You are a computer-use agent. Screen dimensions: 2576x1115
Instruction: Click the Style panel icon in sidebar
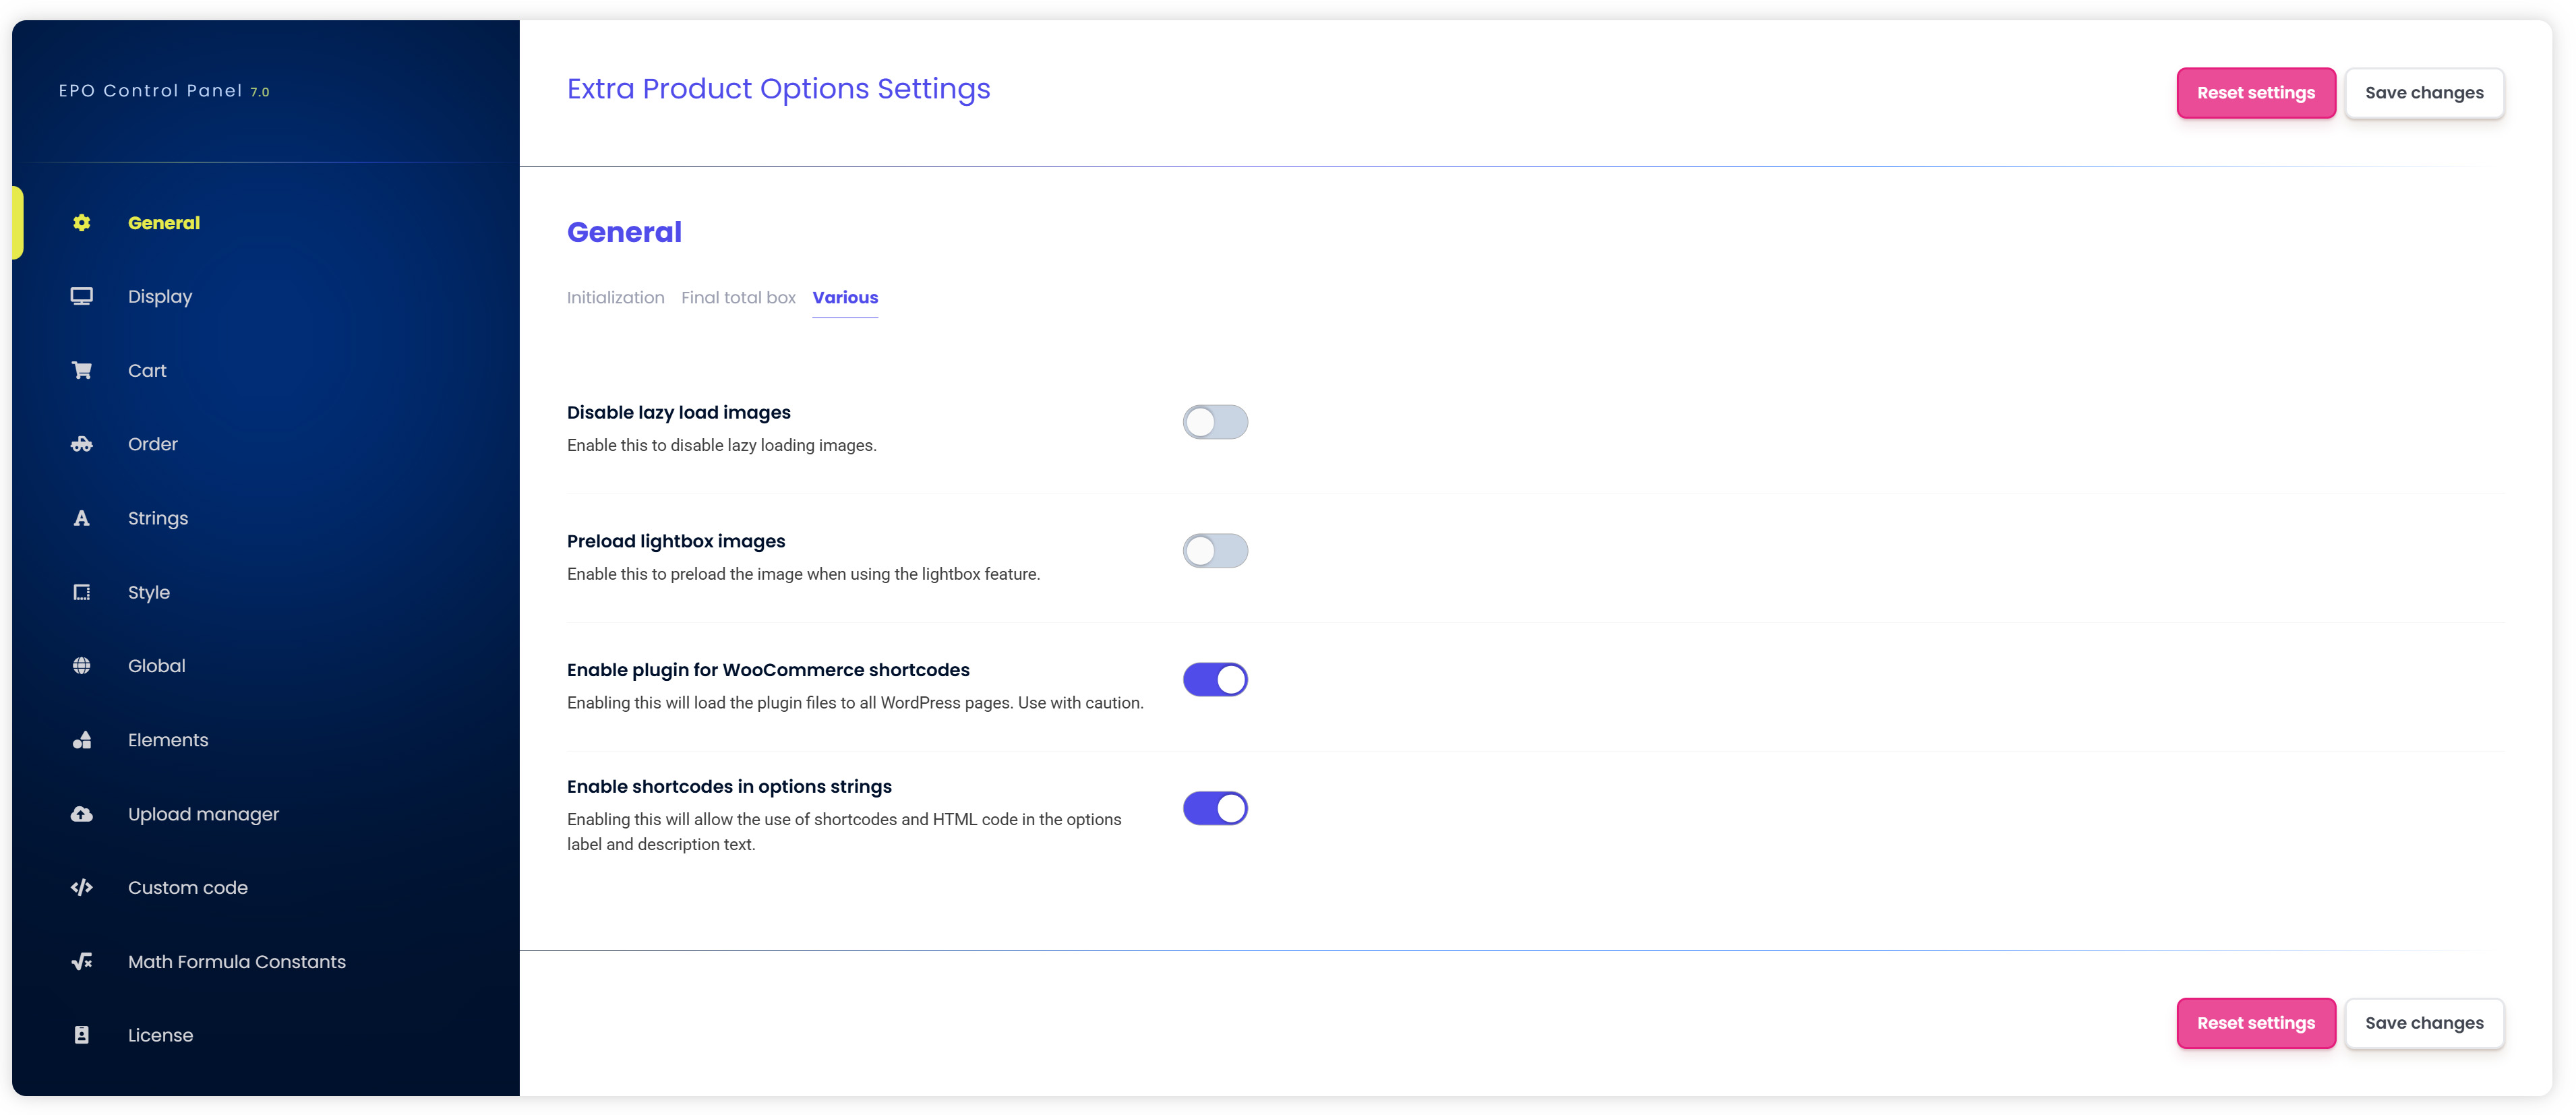point(81,592)
